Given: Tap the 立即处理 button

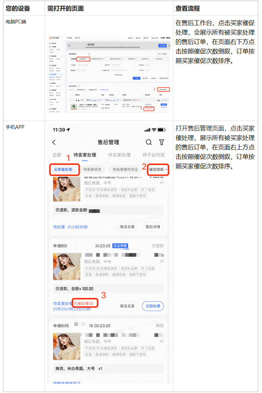Looking at the screenshot, I should pyautogui.click(x=153, y=306).
